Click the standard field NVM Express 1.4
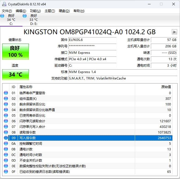 (123, 72)
